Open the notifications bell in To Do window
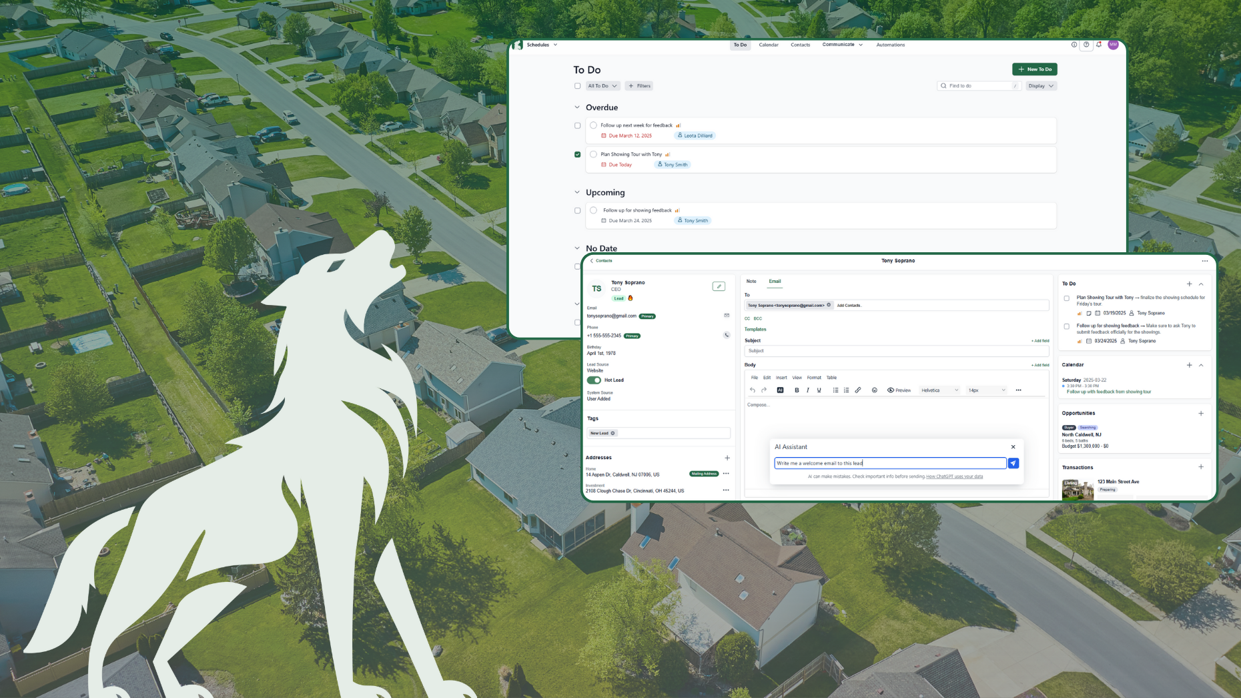Screen dimensions: 1241x698 tap(1099, 45)
